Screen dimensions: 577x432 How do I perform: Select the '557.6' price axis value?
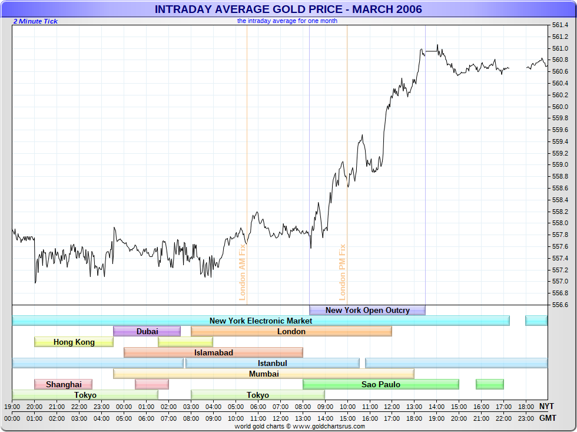(560, 246)
